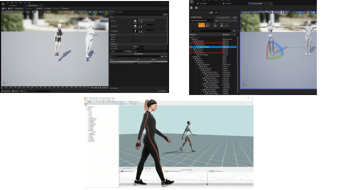Toggle the third checkbox in retarget settings section
Viewport: 338px width, 190px height.
(134, 42)
